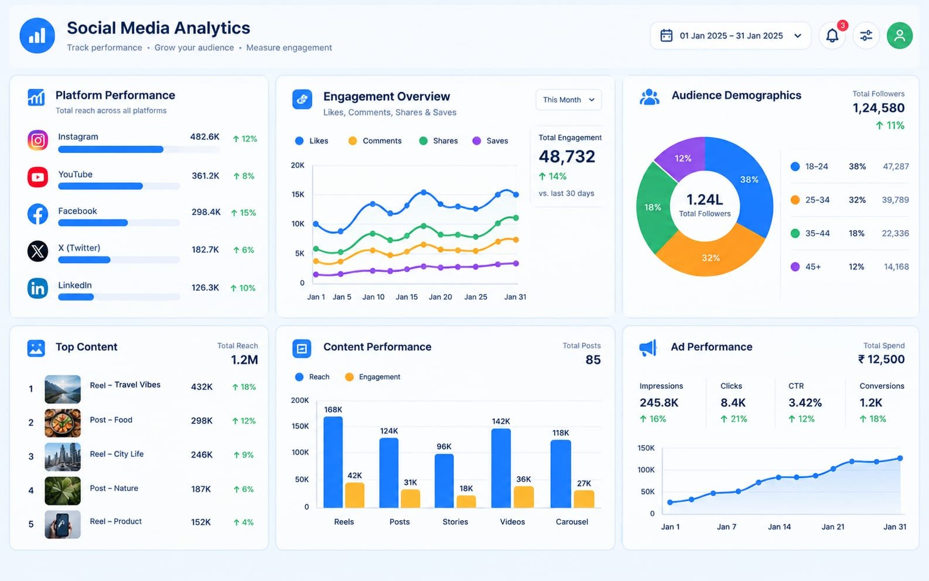The width and height of the screenshot is (929, 581).
Task: Open the Reel – Travel Vibes thumbnail
Action: 63,389
